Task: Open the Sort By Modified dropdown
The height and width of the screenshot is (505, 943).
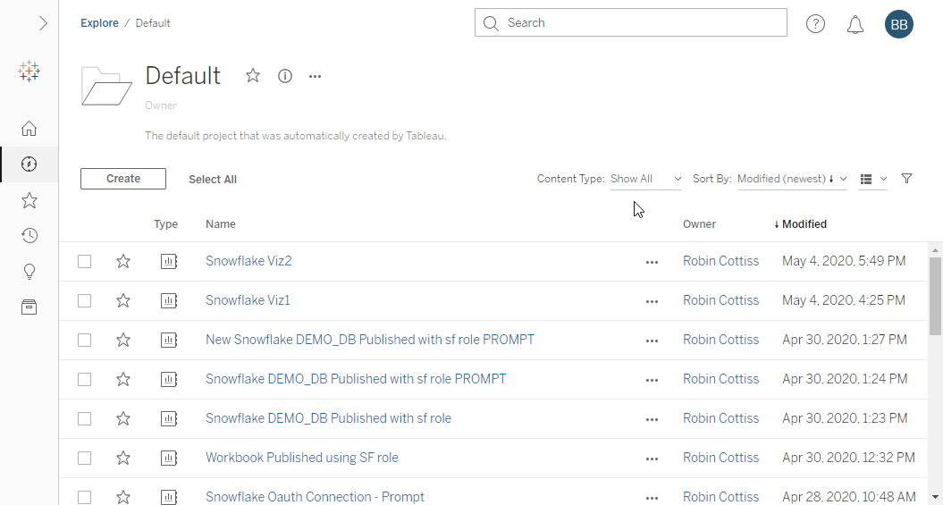Action: click(792, 179)
